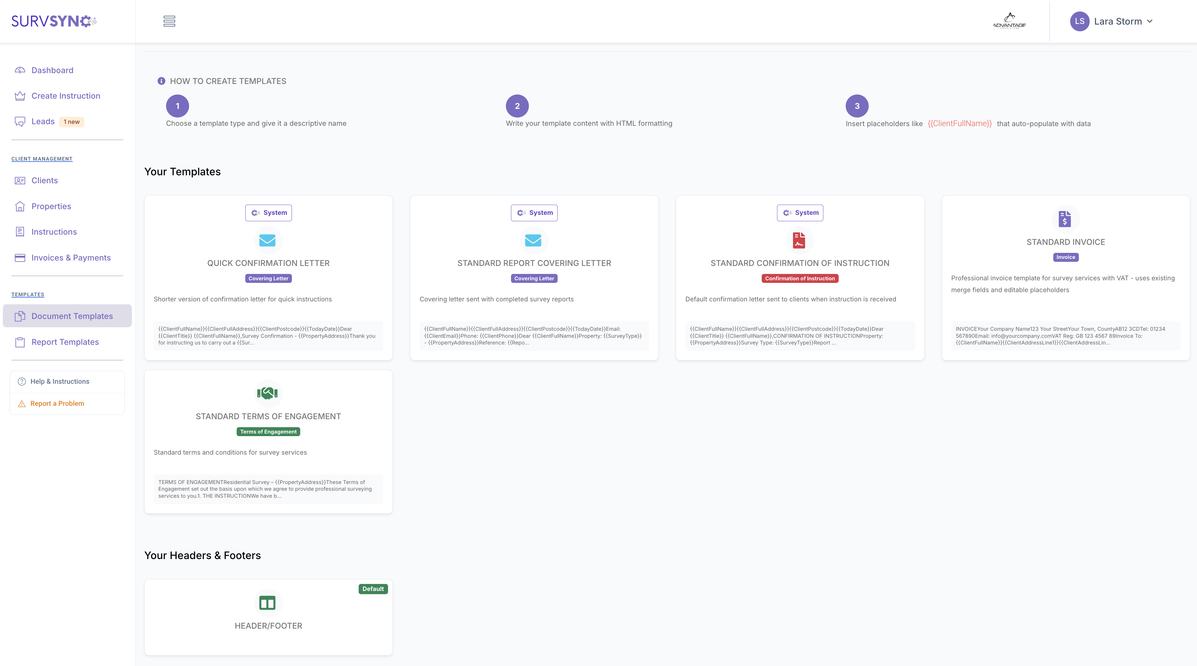Click the purple Invoice tag
This screenshot has height=666, width=1197.
[1065, 257]
